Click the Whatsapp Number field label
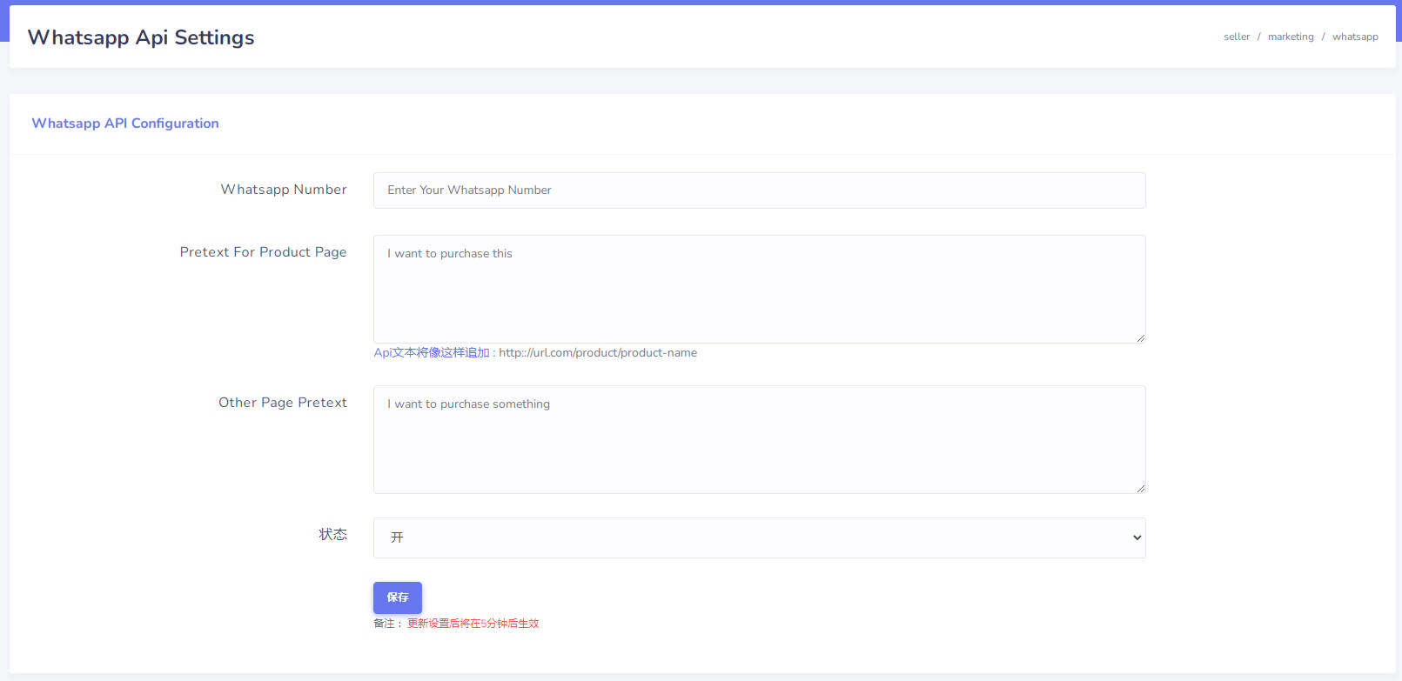 pos(284,190)
